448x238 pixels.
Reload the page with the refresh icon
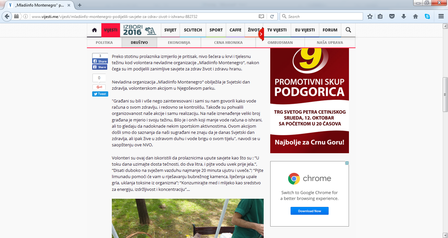272,16
